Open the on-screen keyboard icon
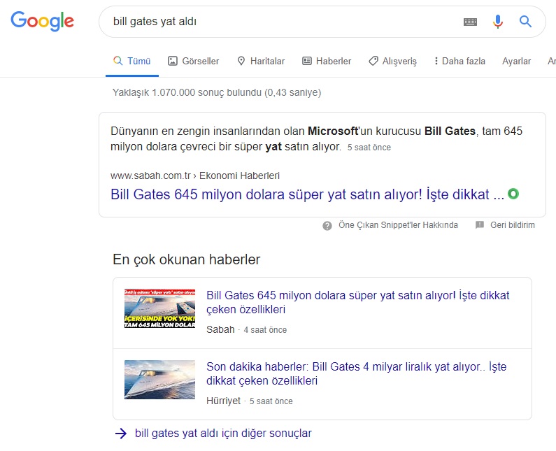Image resolution: width=556 pixels, height=451 pixels. pos(470,22)
